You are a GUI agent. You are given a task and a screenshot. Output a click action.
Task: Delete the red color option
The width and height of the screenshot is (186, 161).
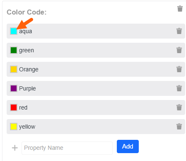179,107
